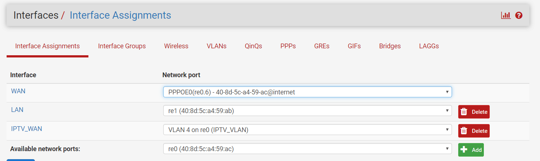The height and width of the screenshot is (161, 540).
Task: Switch to the GIFs tab
Action: tap(354, 46)
